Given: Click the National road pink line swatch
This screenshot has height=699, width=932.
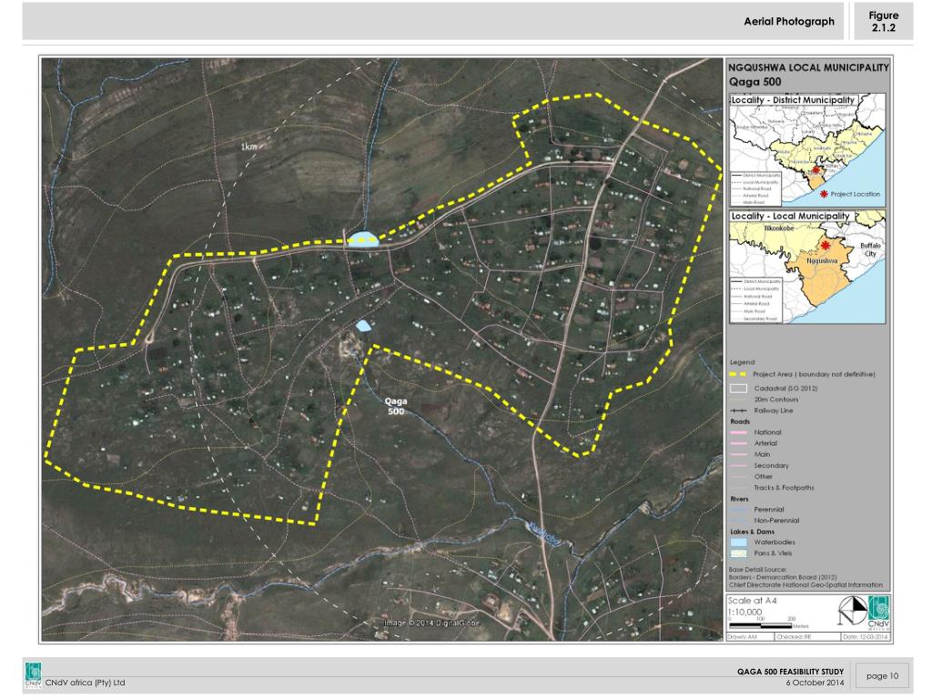Looking at the screenshot, I should [738, 432].
